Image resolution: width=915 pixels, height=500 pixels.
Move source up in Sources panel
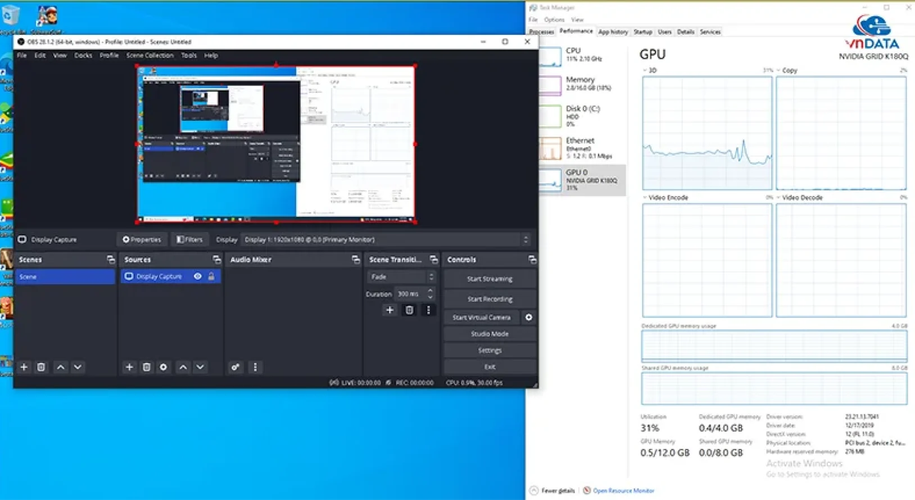point(183,367)
